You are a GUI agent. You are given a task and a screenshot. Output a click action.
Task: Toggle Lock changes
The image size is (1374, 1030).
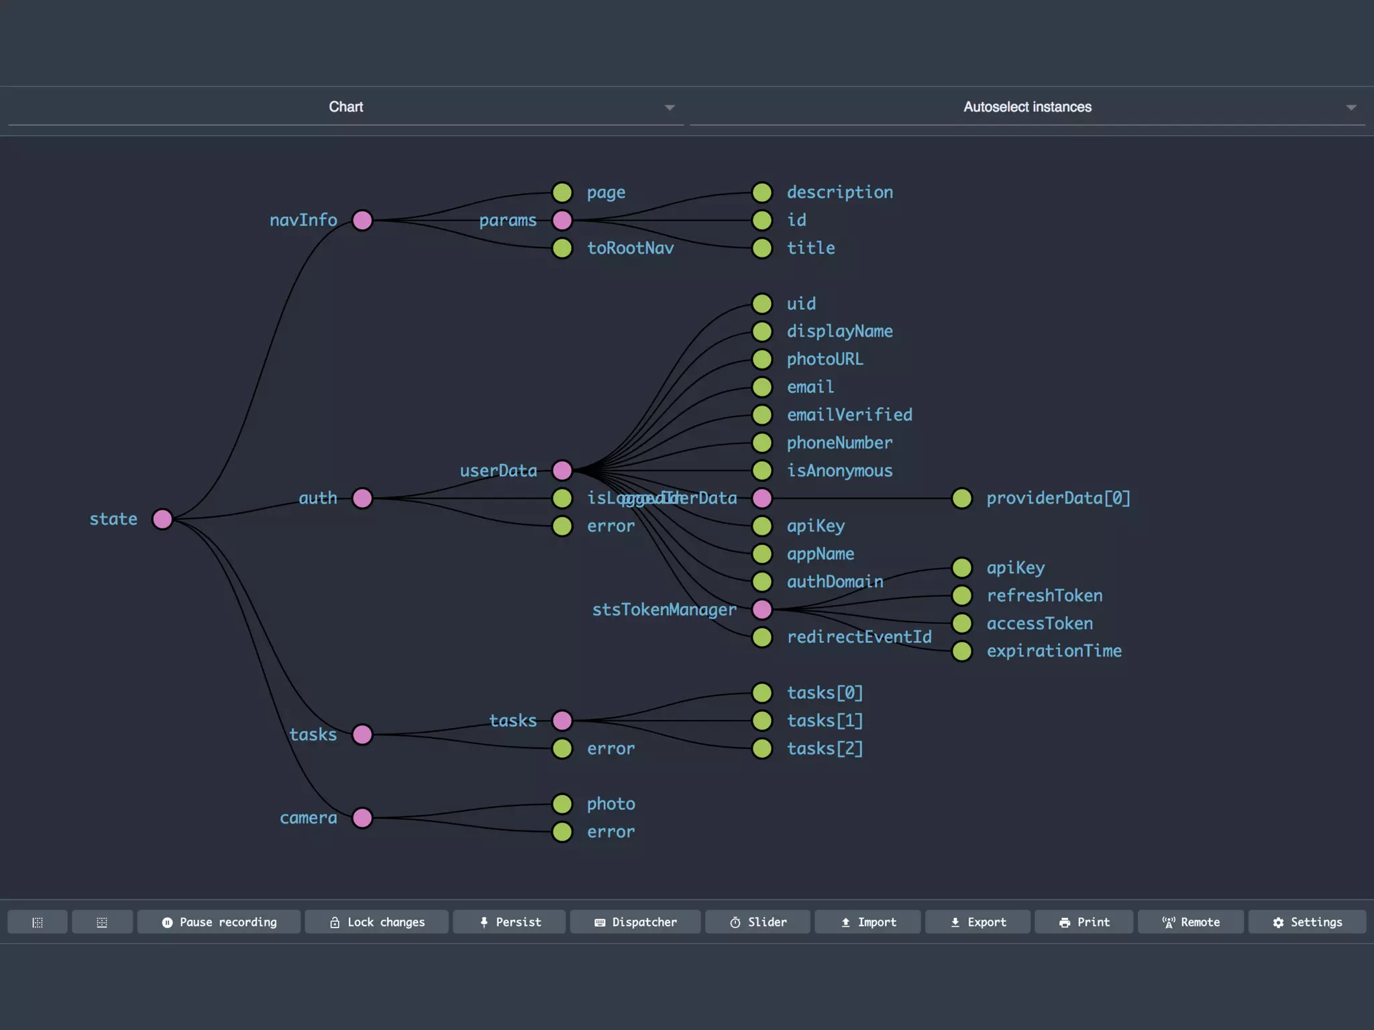click(x=376, y=922)
